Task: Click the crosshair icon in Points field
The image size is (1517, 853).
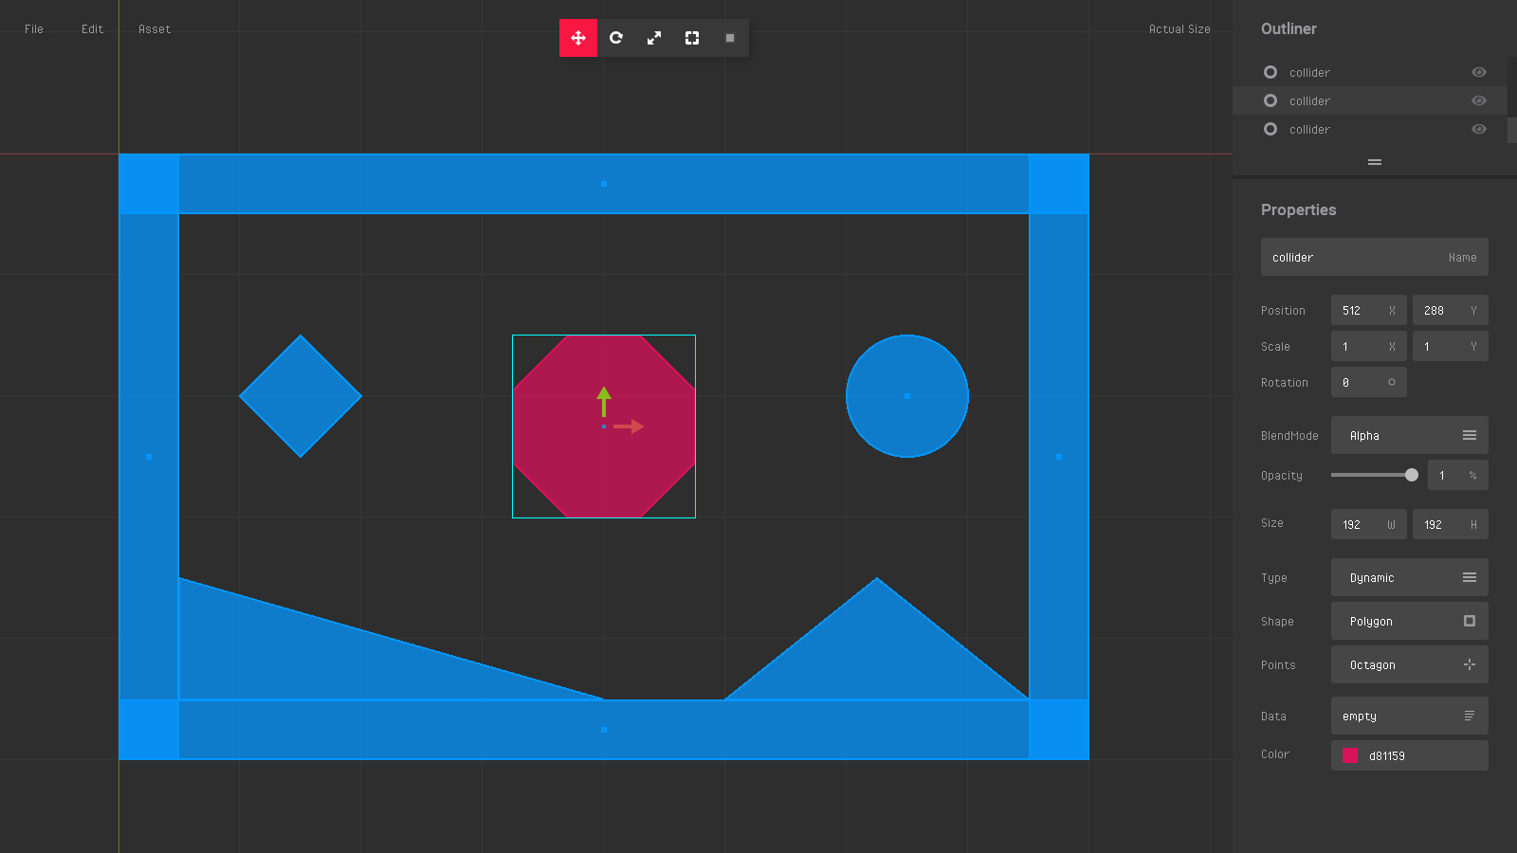Action: (x=1469, y=664)
